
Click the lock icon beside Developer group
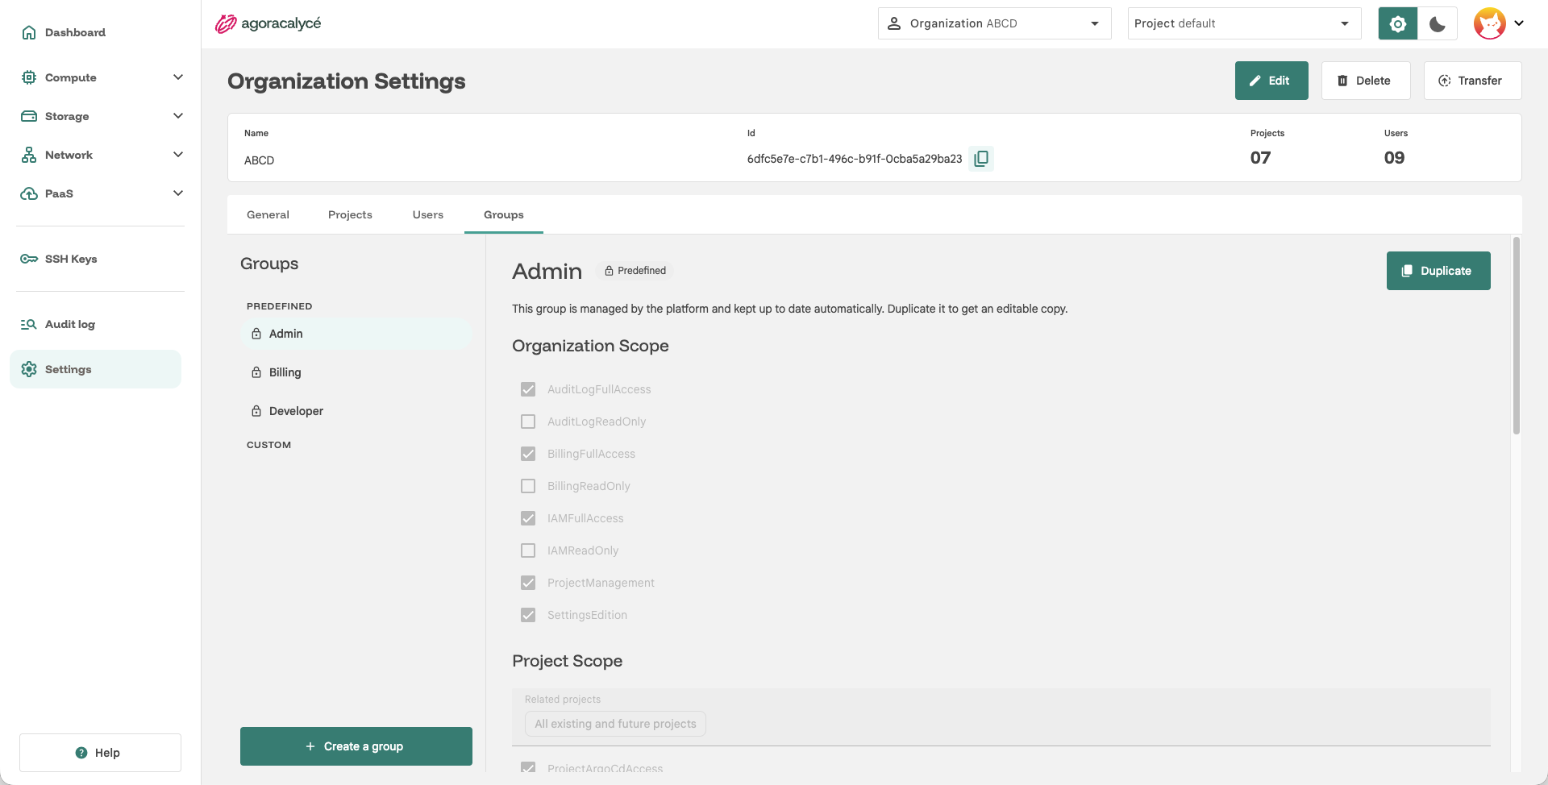[256, 411]
